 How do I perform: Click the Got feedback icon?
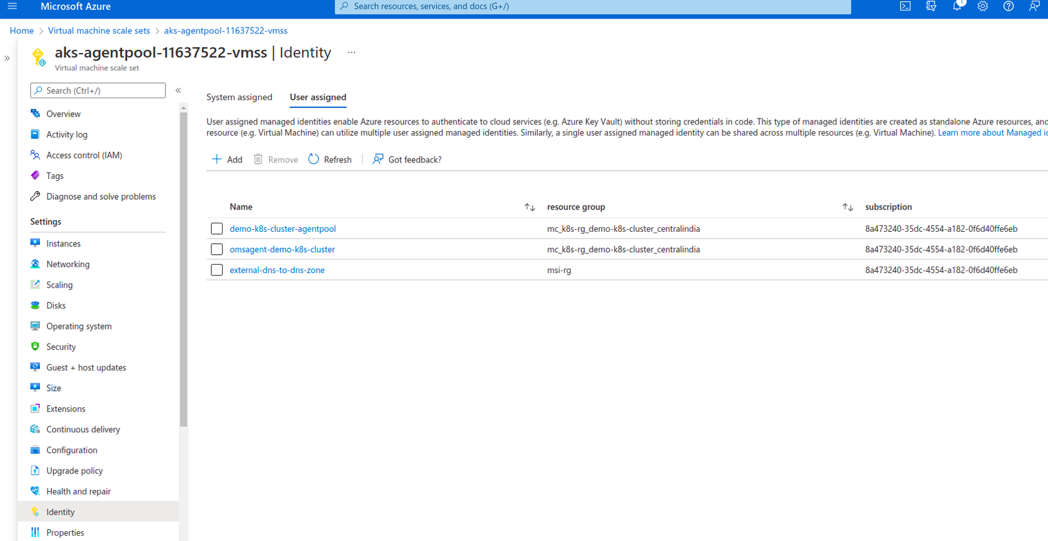click(378, 159)
